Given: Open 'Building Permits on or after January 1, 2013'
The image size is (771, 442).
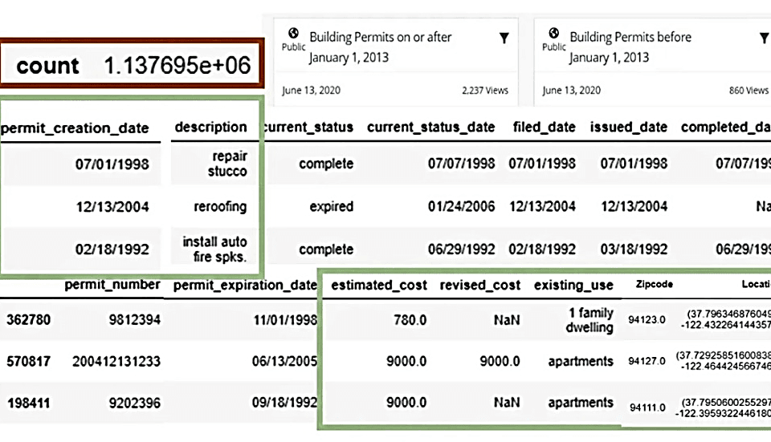Looking at the screenshot, I should (x=381, y=47).
